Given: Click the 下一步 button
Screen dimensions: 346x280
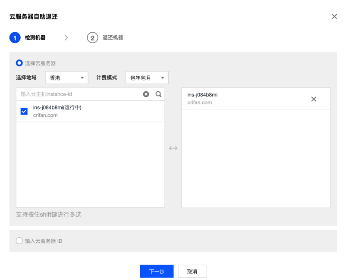Looking at the screenshot, I should coord(157,271).
